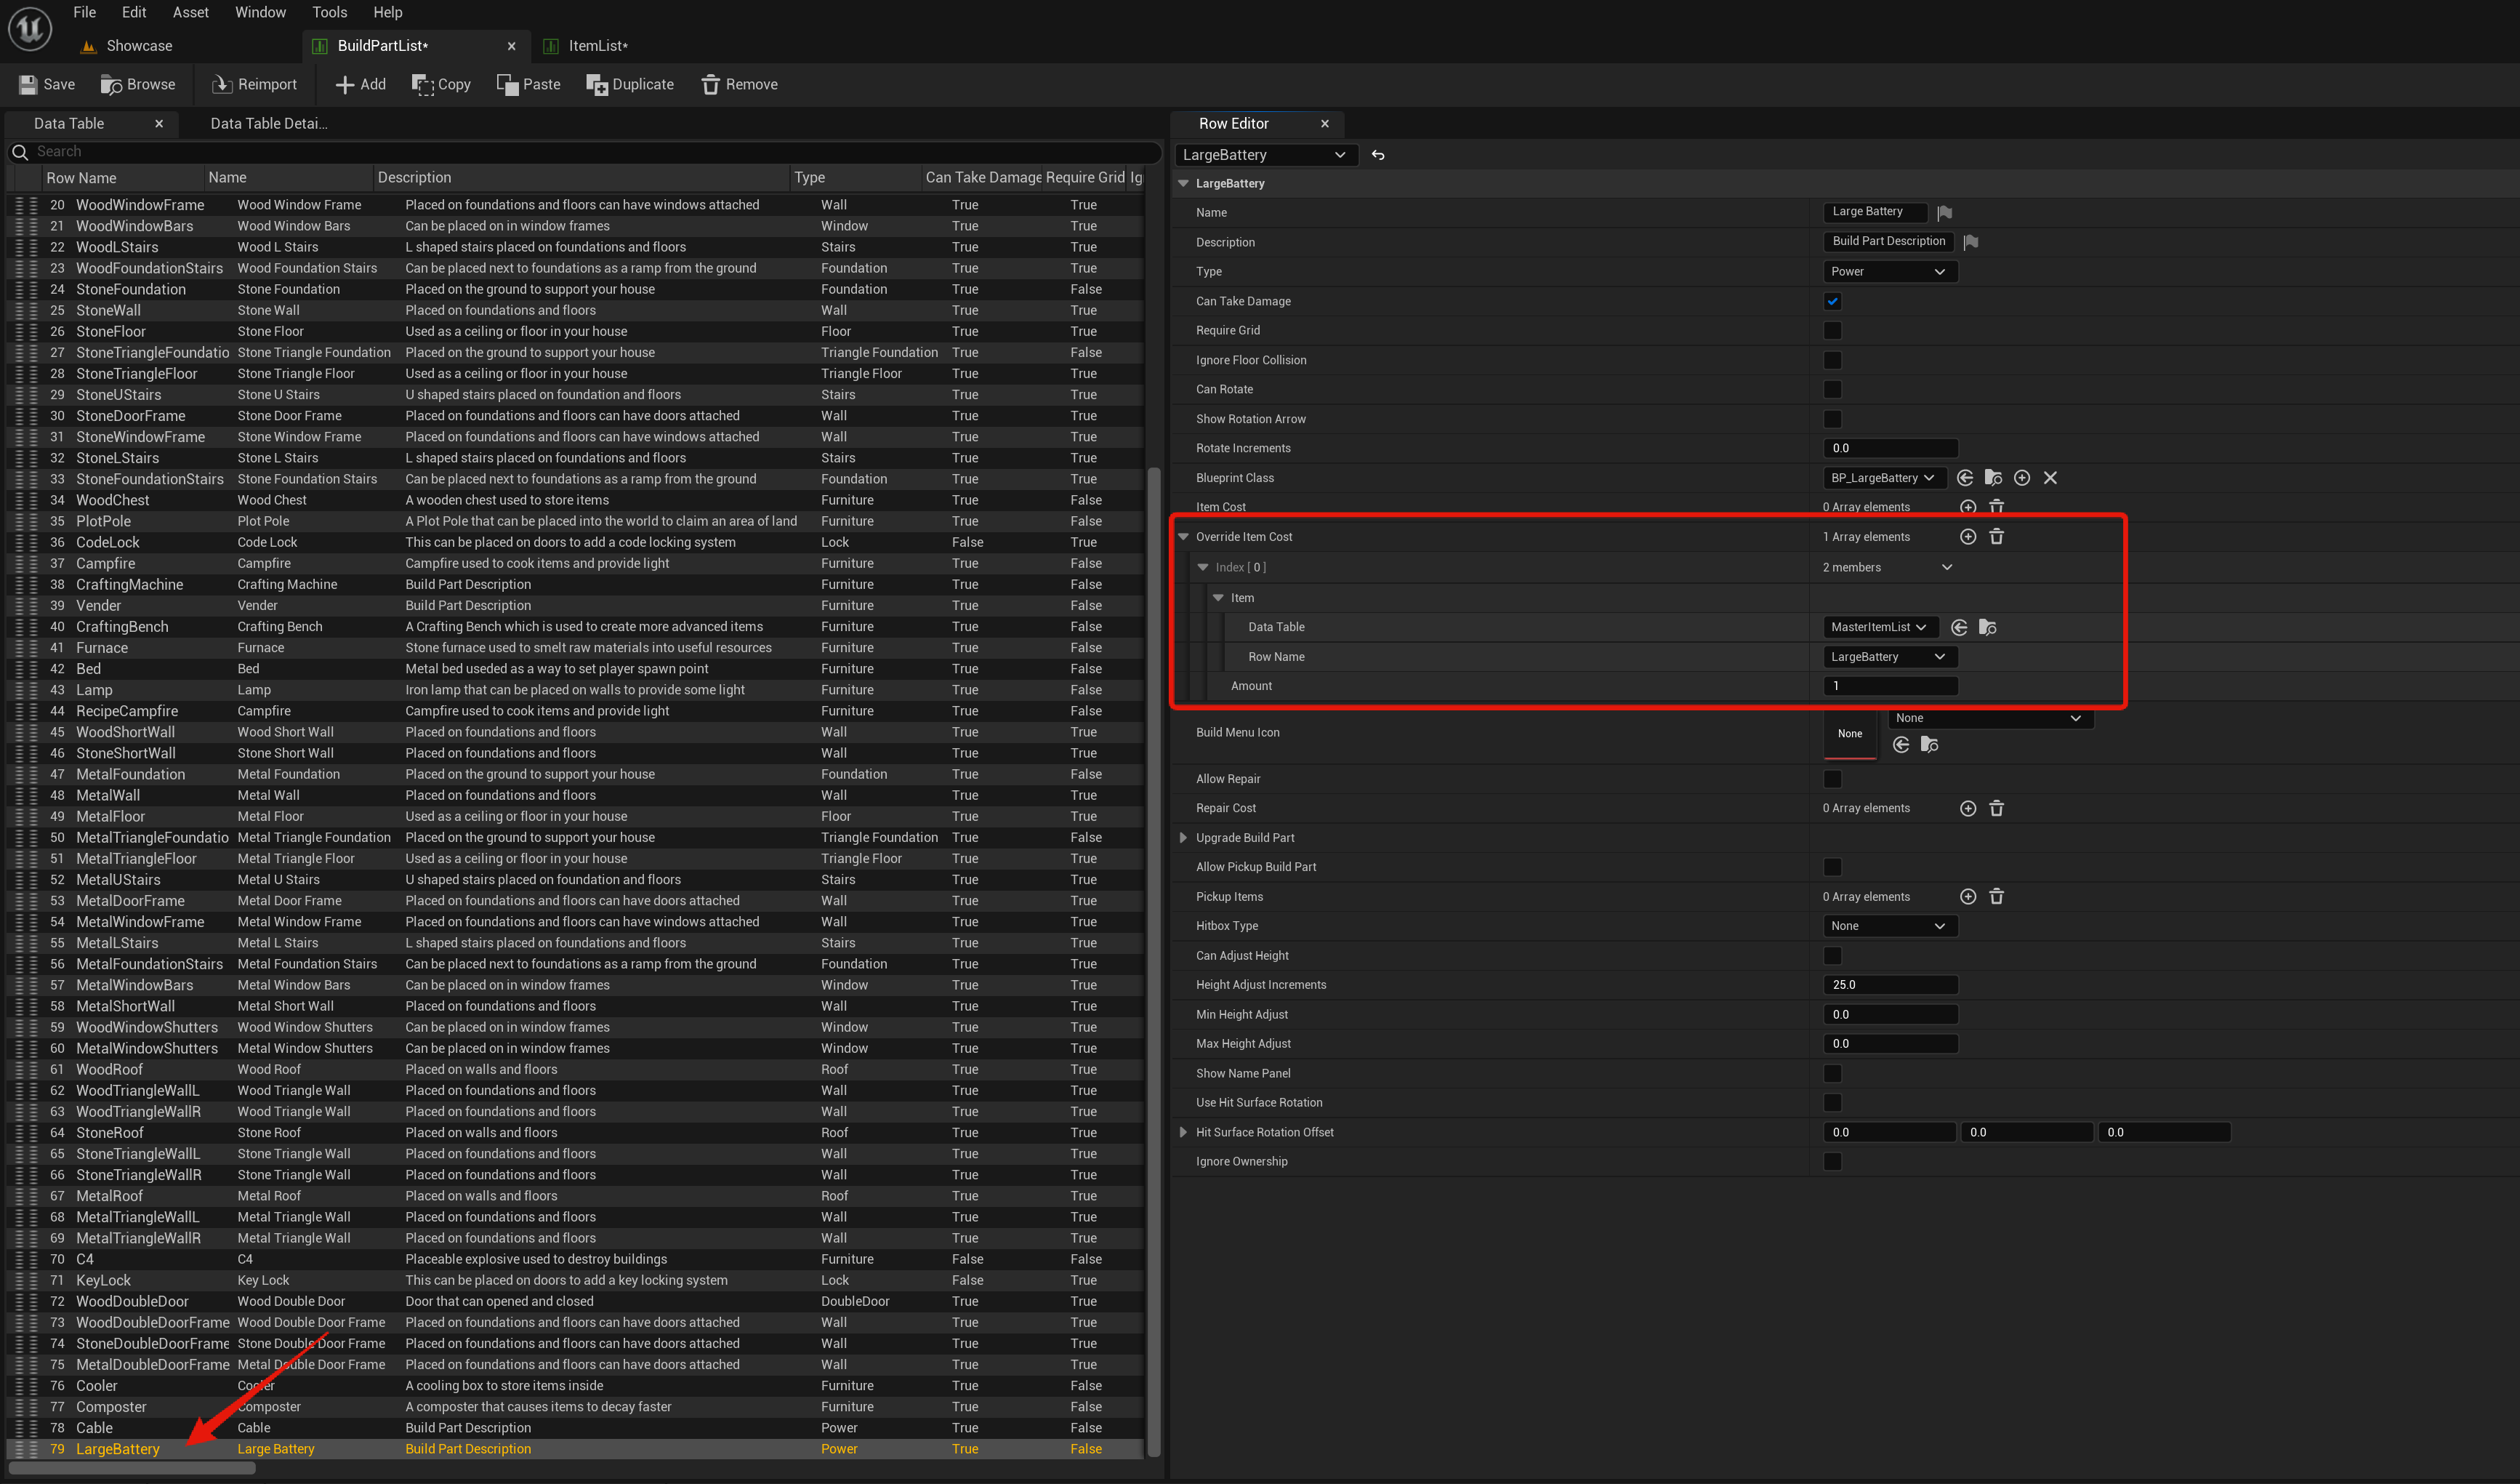Screen dimensions: 2520x1484
Task: Clear Blueprint Class with X icon
Action: [2050, 478]
